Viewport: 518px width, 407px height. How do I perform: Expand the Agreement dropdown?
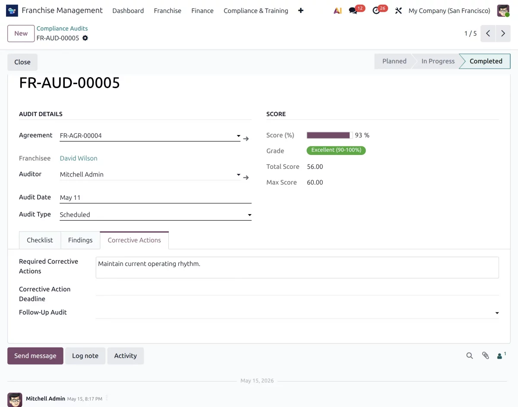(238, 136)
